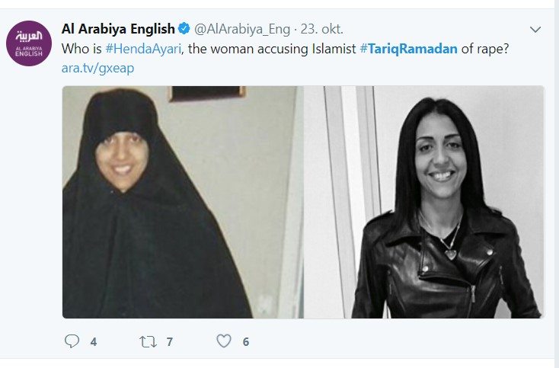Click the reply count number 4
This screenshot has height=368, width=559.
pos(94,342)
